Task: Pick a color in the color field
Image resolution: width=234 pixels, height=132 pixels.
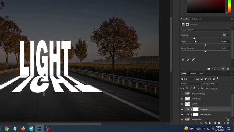Action: pos(206,6)
